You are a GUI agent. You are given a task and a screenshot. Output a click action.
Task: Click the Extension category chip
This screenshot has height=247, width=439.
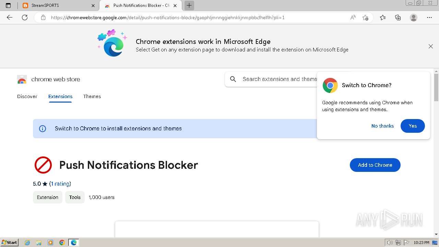click(x=48, y=197)
